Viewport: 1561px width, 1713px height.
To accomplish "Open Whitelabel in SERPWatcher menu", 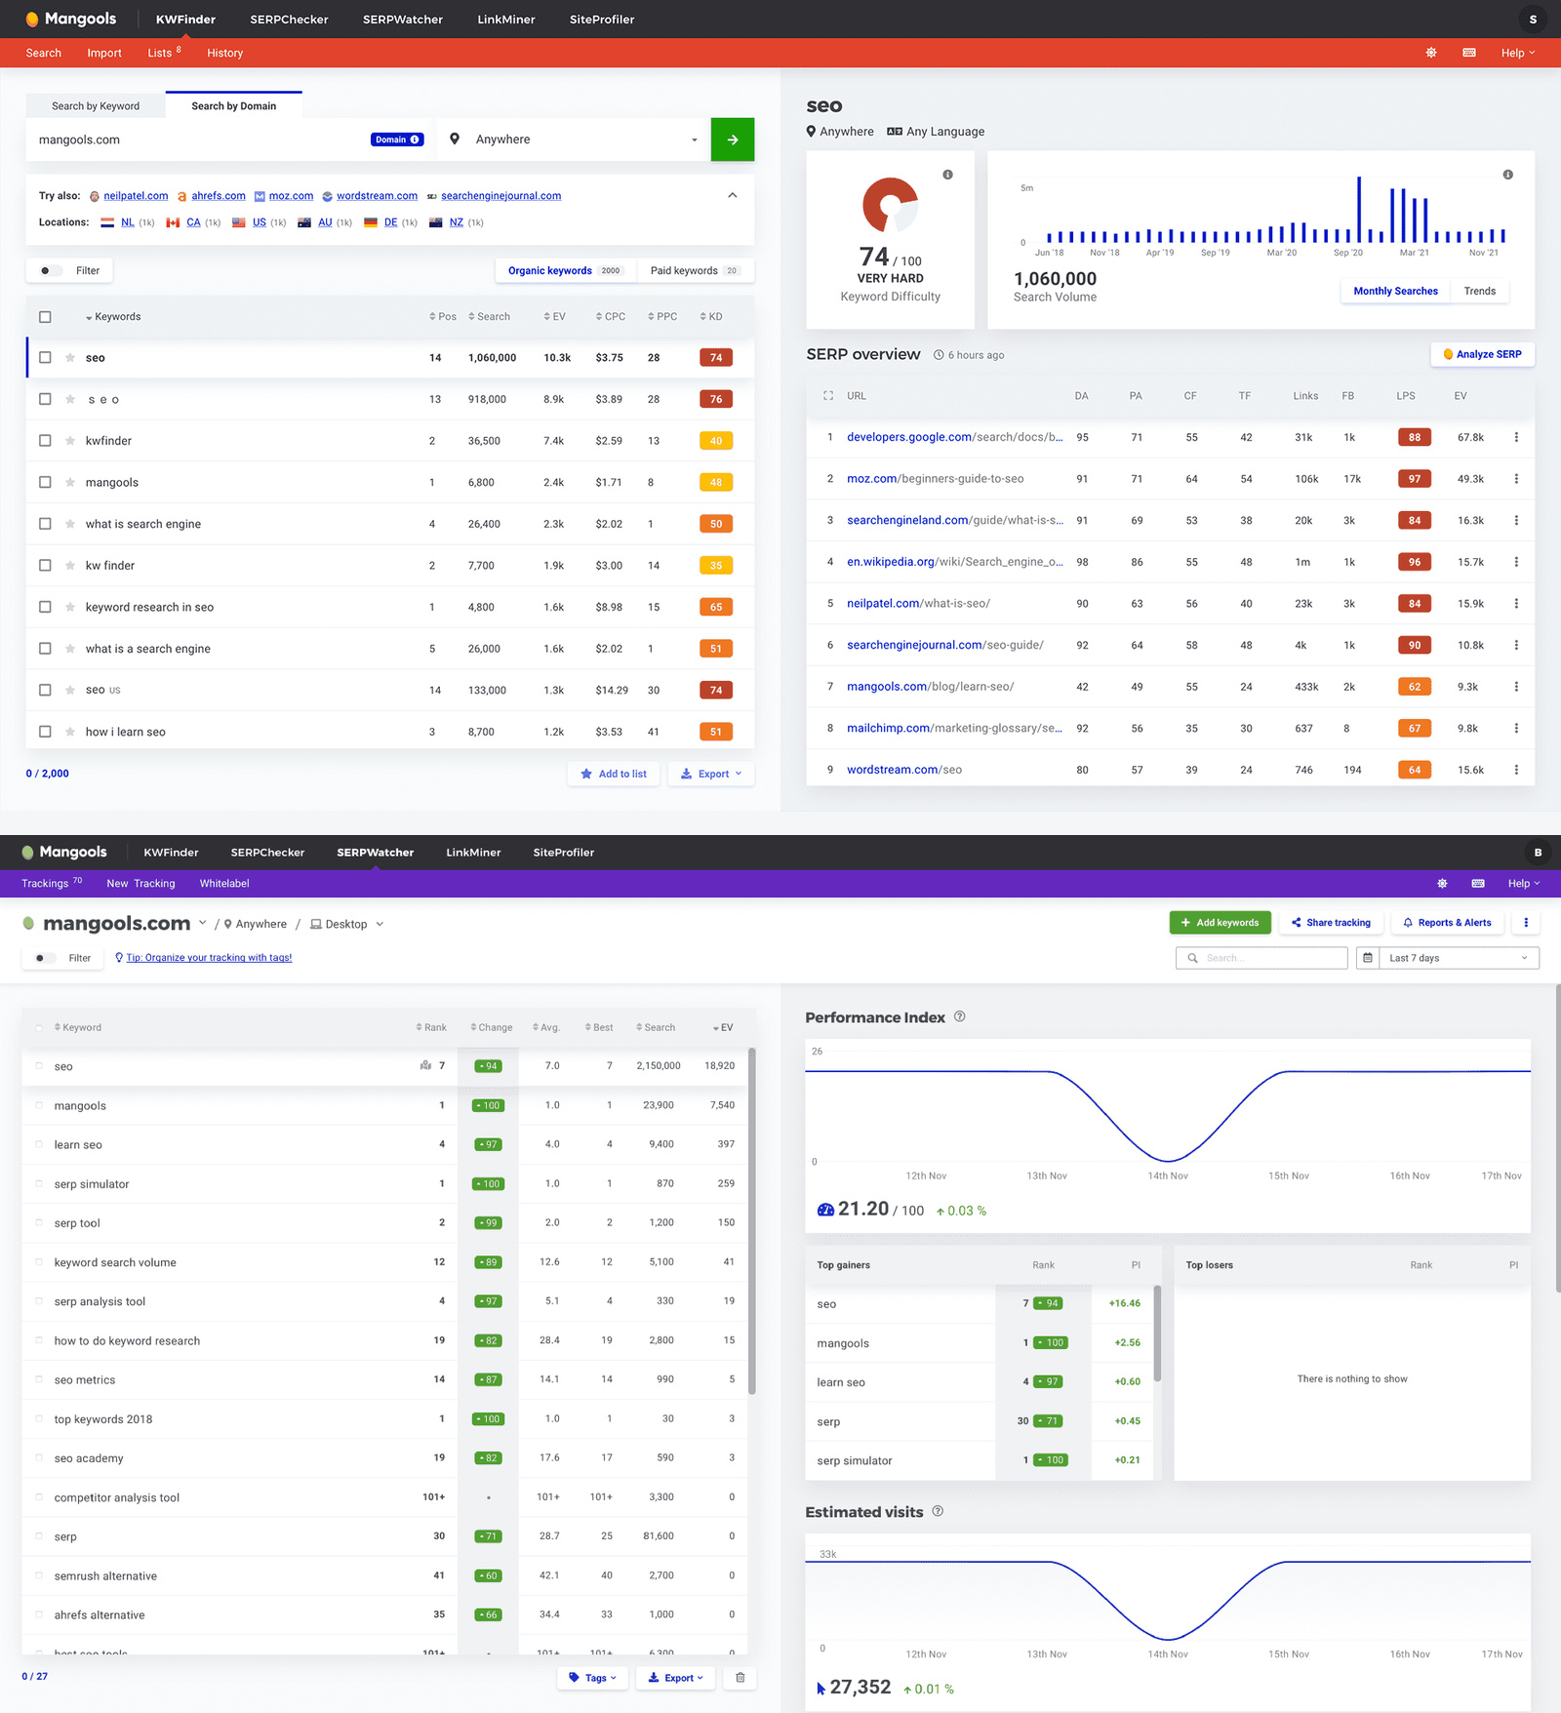I will pyautogui.click(x=224, y=884).
